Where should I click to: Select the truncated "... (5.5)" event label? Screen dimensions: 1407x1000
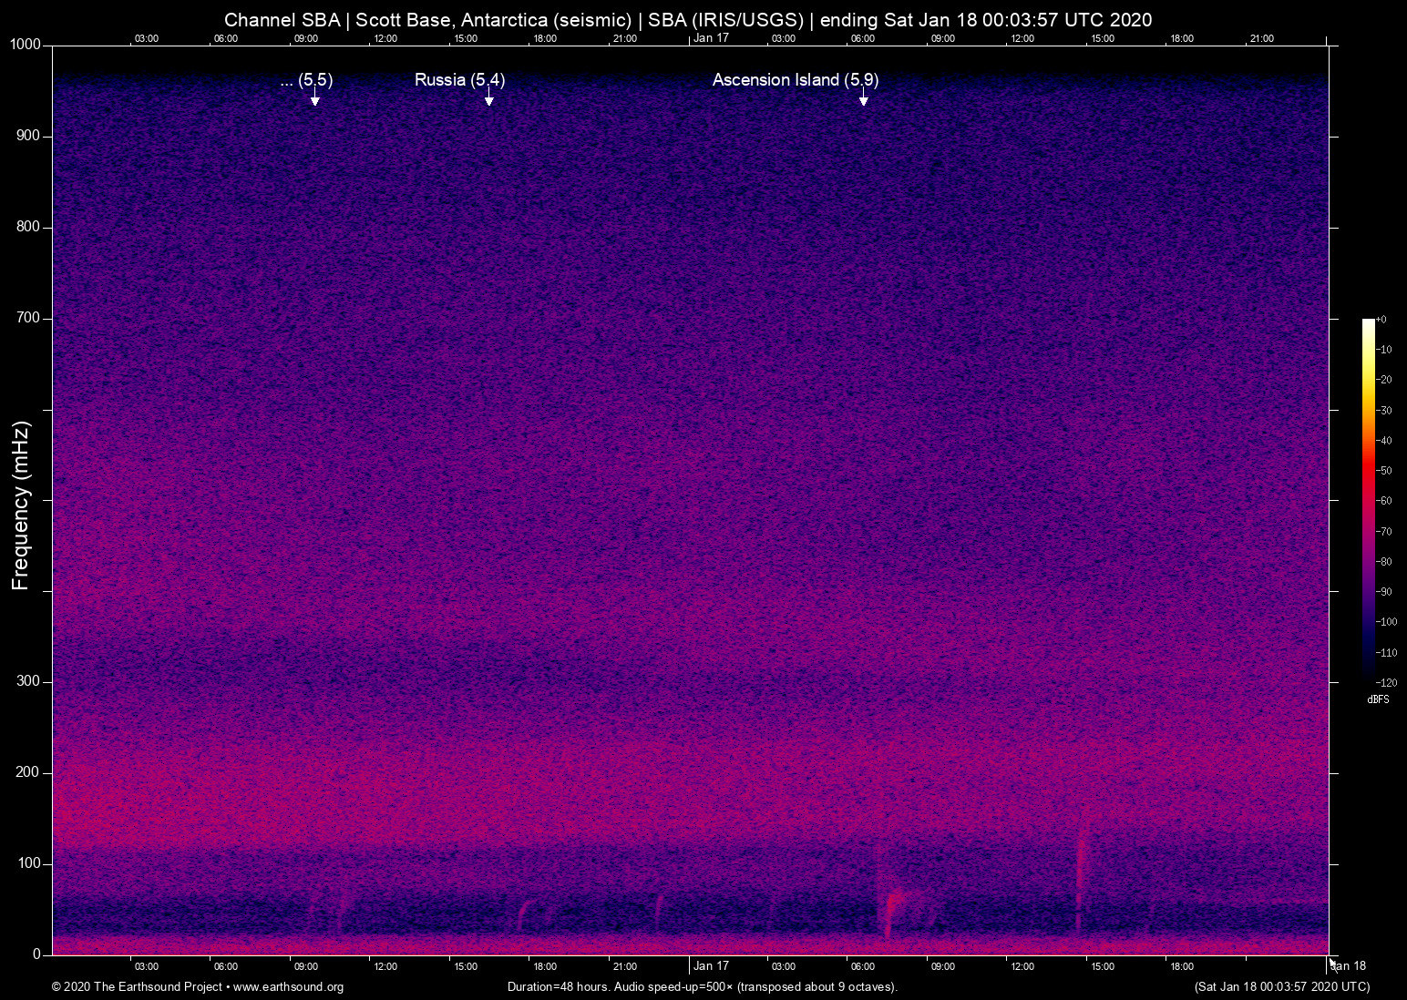(306, 80)
